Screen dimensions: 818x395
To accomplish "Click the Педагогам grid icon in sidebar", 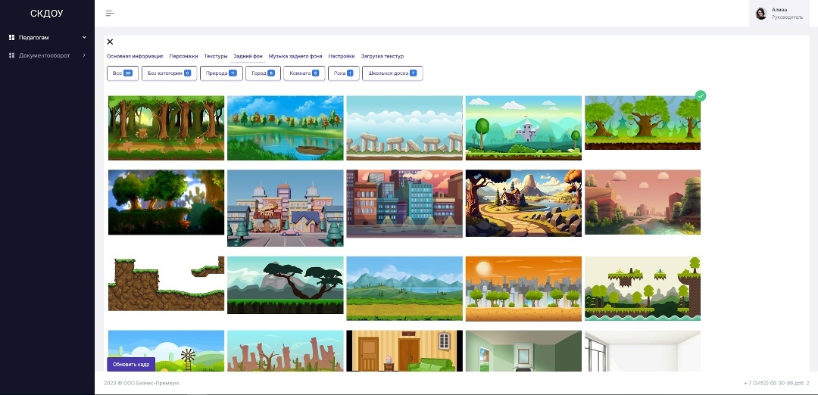I will point(11,38).
